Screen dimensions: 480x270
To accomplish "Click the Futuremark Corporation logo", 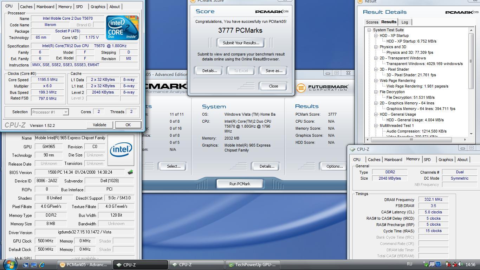I will click(x=323, y=88).
